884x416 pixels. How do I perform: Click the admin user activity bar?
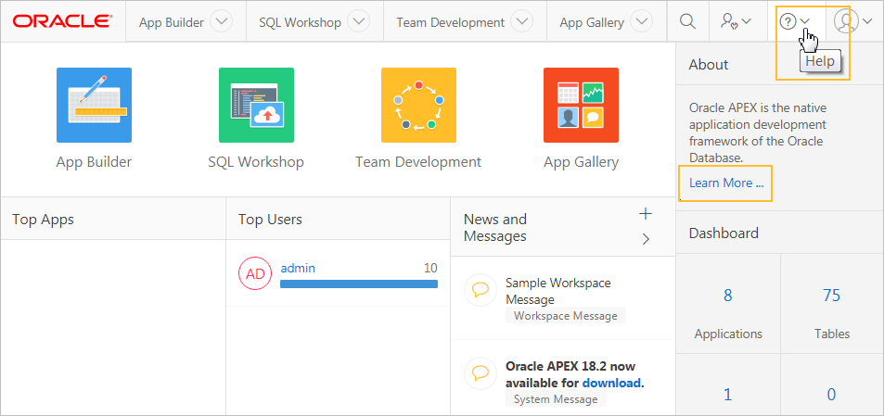358,284
